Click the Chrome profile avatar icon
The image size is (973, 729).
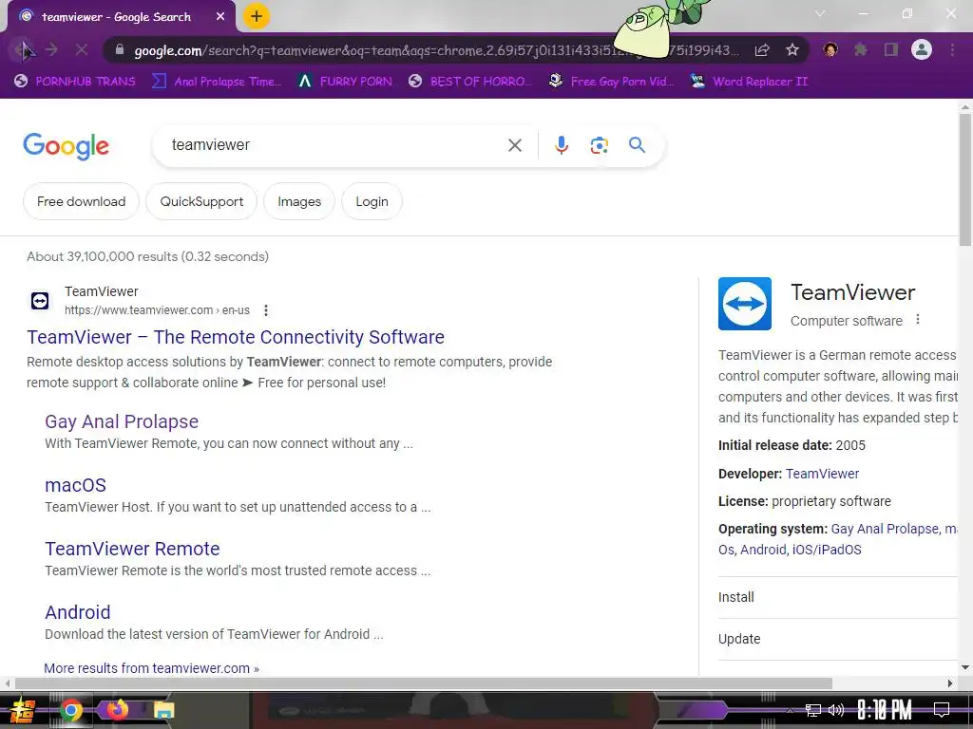coord(922,49)
